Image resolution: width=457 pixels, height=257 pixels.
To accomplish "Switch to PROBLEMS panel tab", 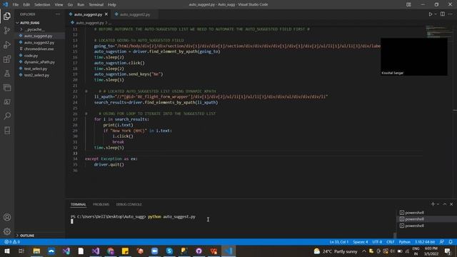I will click(101, 205).
